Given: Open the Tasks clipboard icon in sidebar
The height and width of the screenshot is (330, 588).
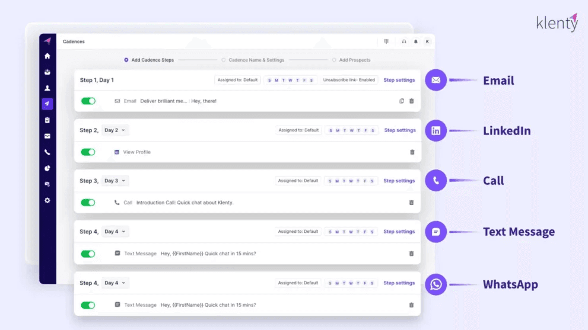Looking at the screenshot, I should [47, 120].
